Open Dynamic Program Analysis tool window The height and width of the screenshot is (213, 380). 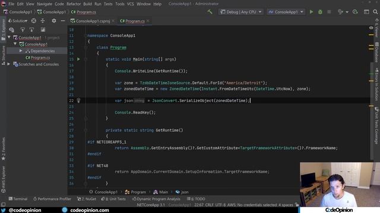(x=156, y=199)
